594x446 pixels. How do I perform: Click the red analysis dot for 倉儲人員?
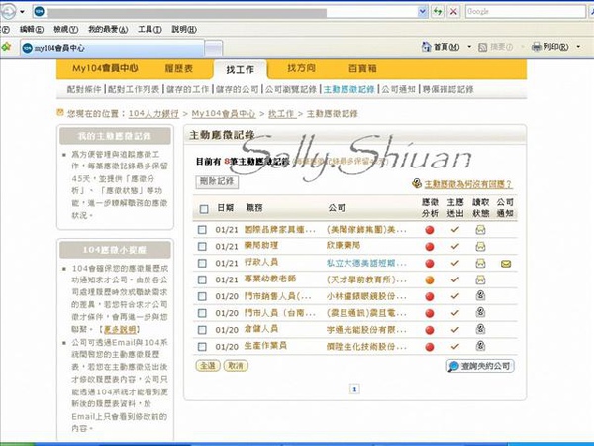[430, 330]
